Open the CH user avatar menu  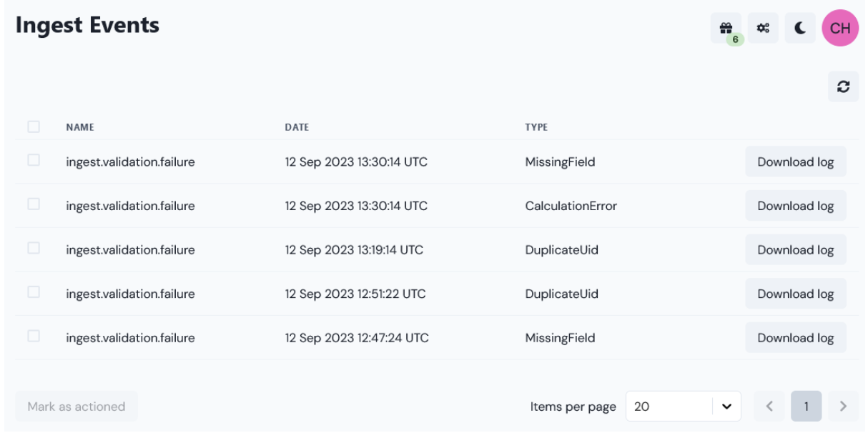pyautogui.click(x=840, y=29)
